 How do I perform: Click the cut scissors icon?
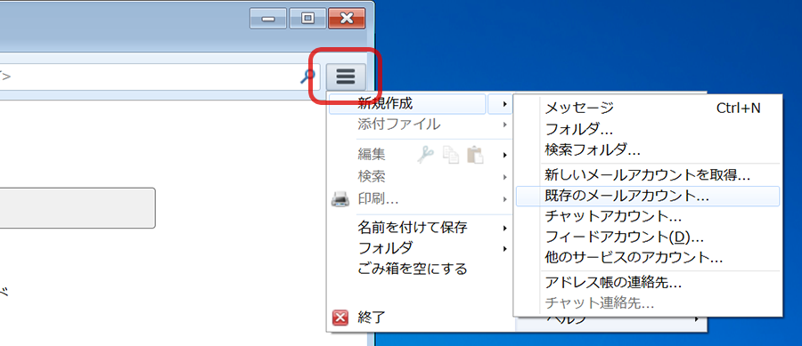425,154
